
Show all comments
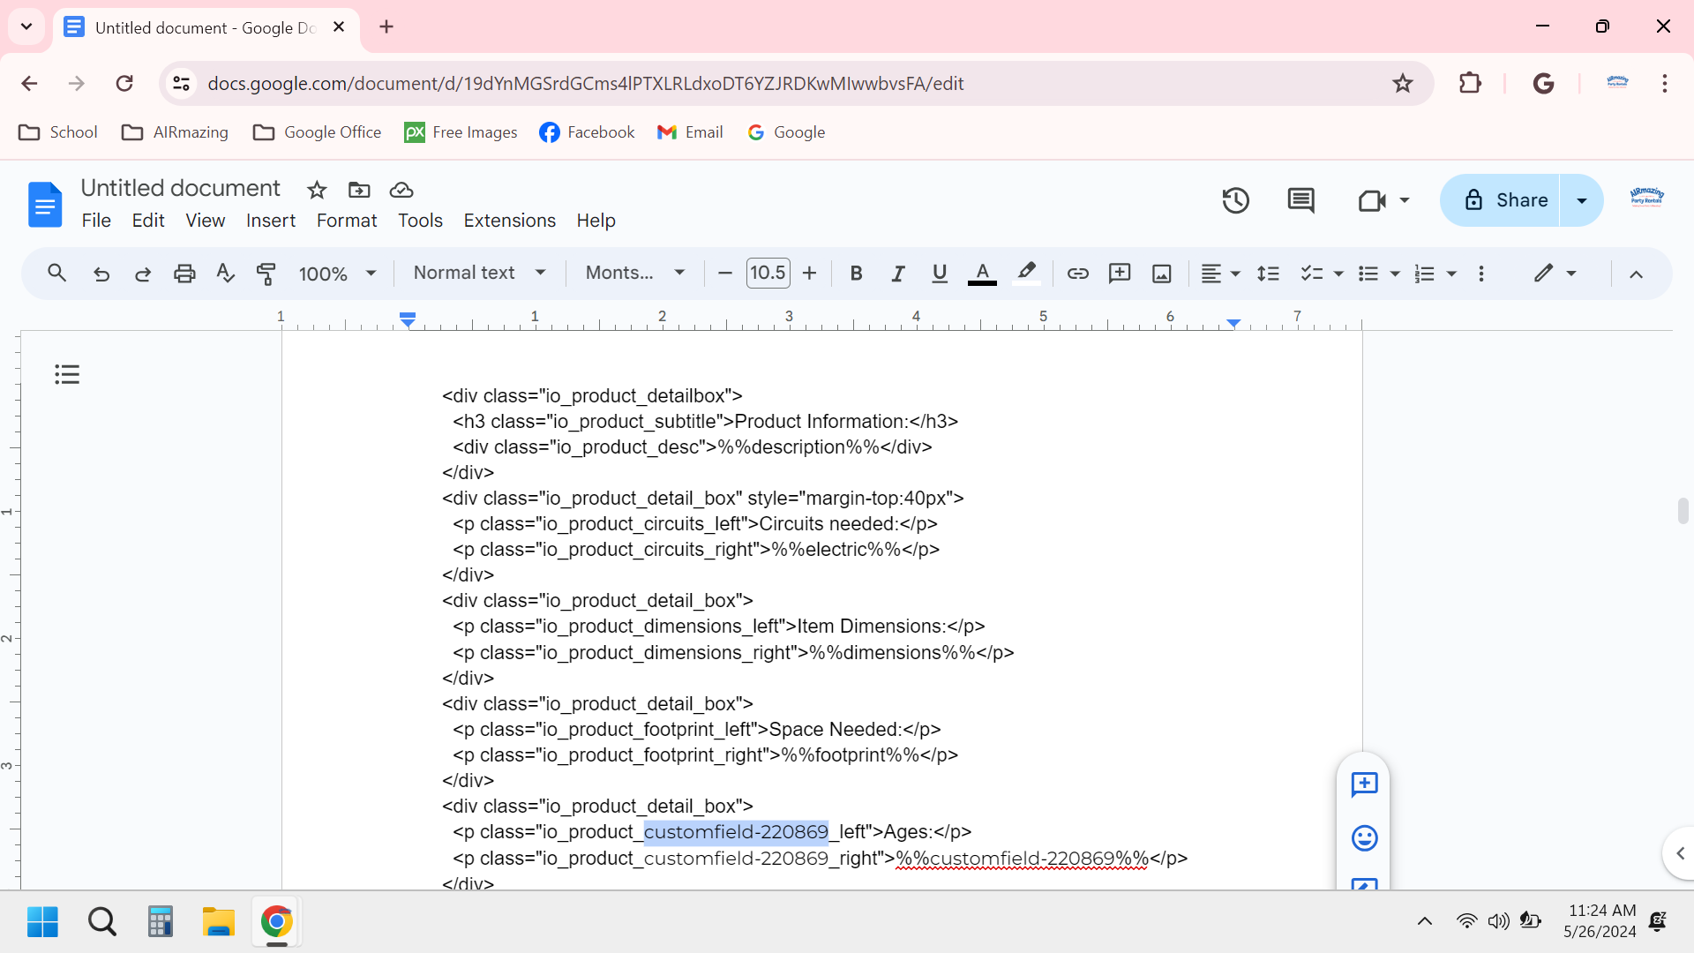click(x=1300, y=200)
